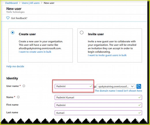Expand the spskytraining.onmicrosoft domain dropdown
This screenshot has width=150, height=125.
(x=116, y=86)
